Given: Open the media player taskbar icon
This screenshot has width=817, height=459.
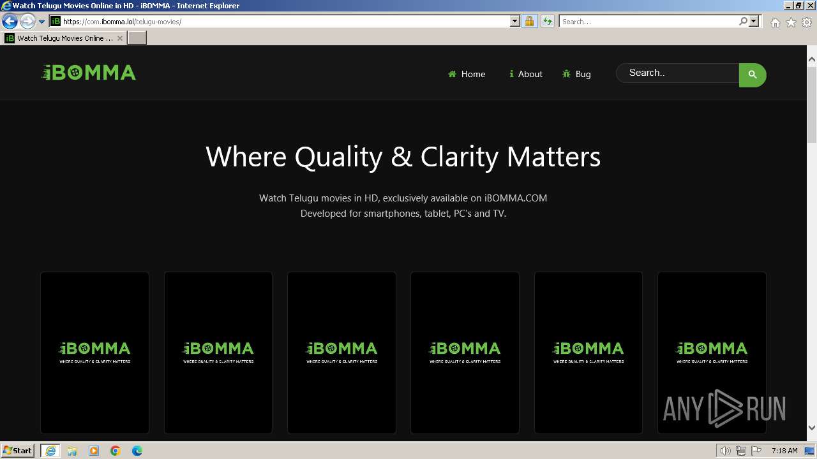Looking at the screenshot, I should tap(94, 451).
